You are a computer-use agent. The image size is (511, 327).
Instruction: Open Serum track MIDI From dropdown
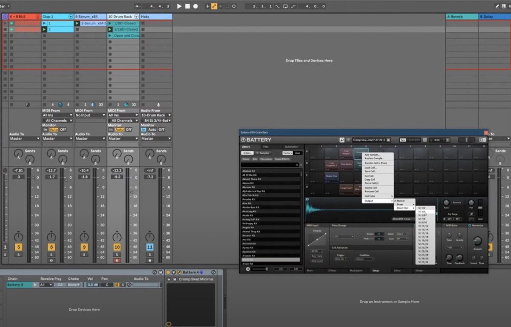[x=90, y=115]
